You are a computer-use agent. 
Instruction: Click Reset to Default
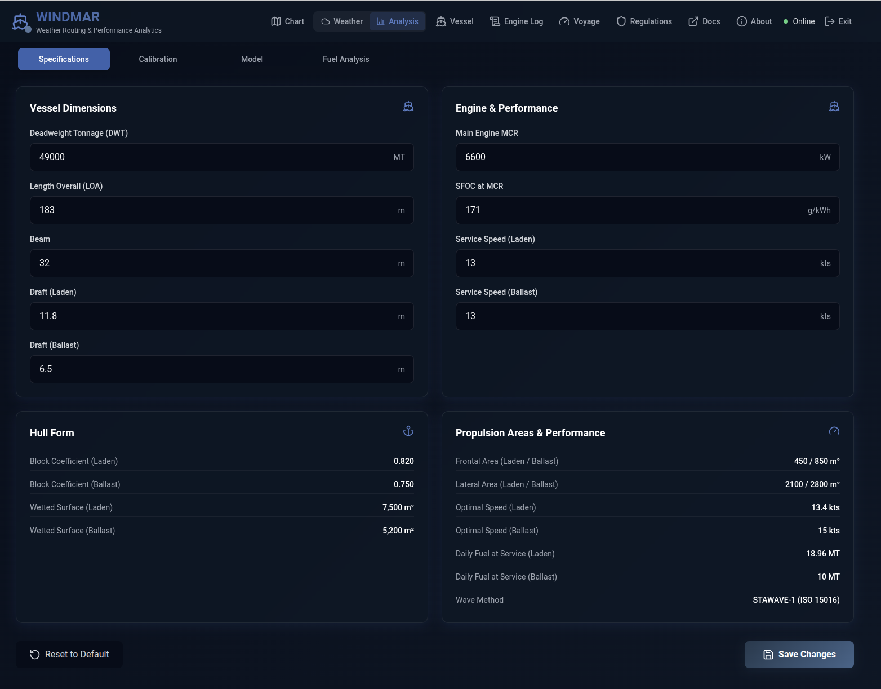point(69,655)
